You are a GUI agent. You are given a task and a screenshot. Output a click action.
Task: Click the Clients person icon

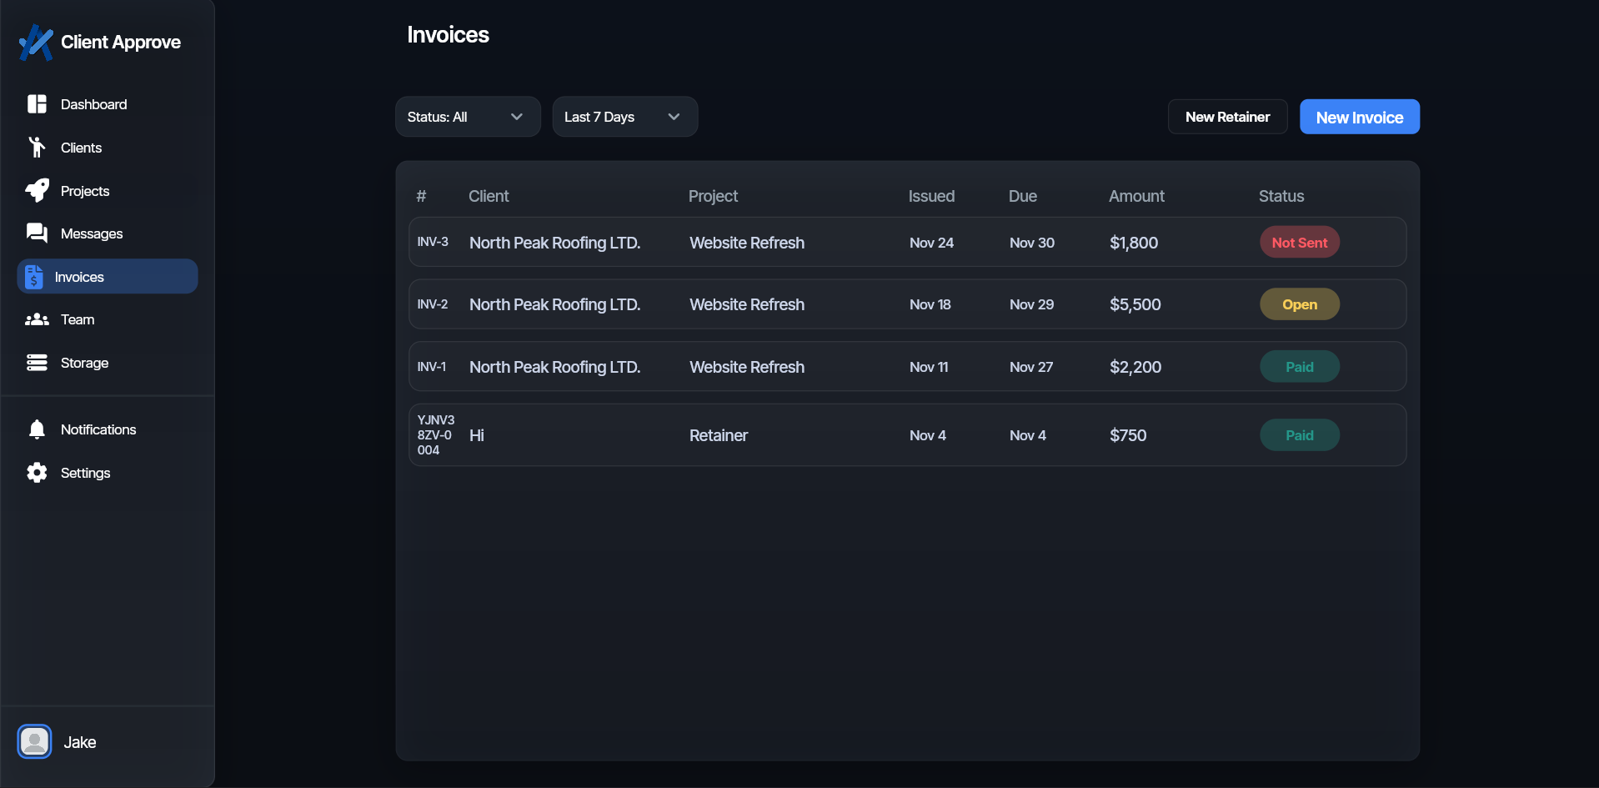(37, 148)
